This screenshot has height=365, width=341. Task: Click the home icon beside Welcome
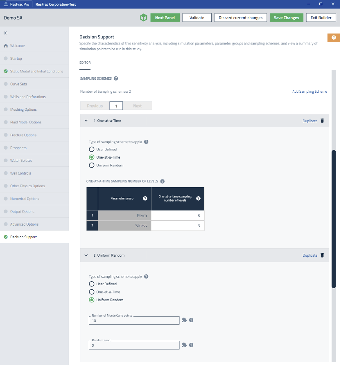6,46
